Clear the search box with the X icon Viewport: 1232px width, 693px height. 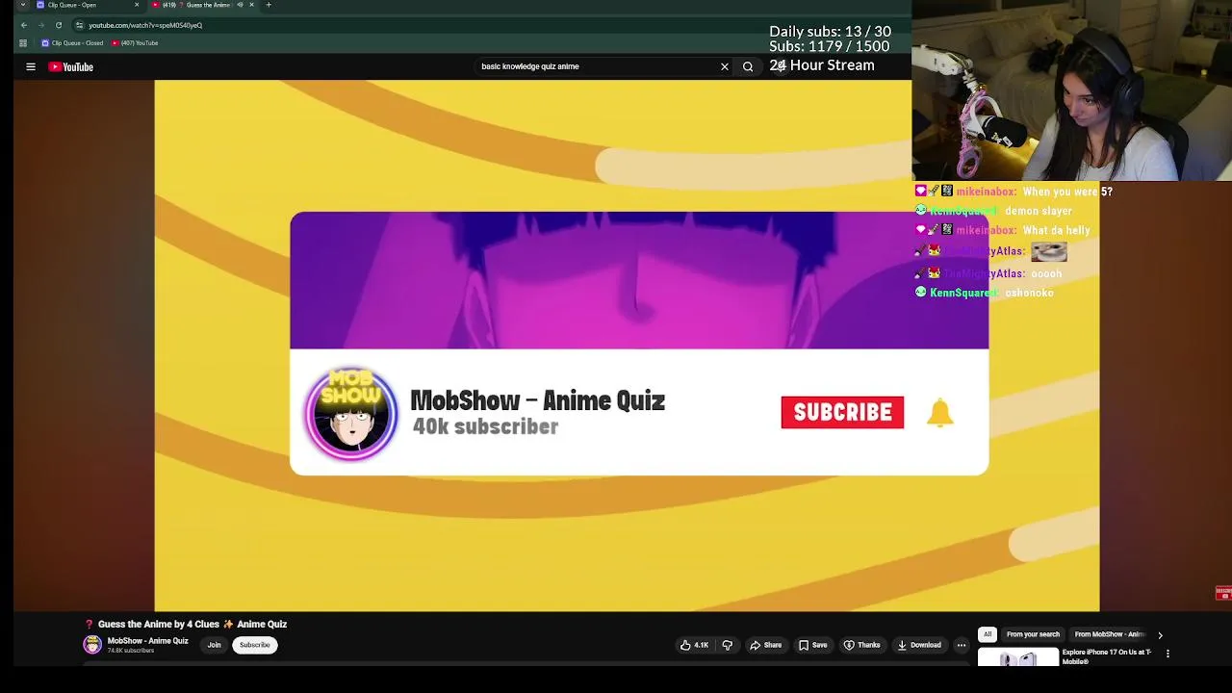tap(725, 66)
